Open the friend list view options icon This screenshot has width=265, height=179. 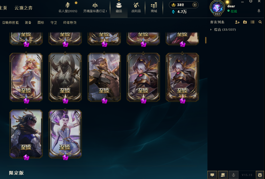tap(253, 22)
